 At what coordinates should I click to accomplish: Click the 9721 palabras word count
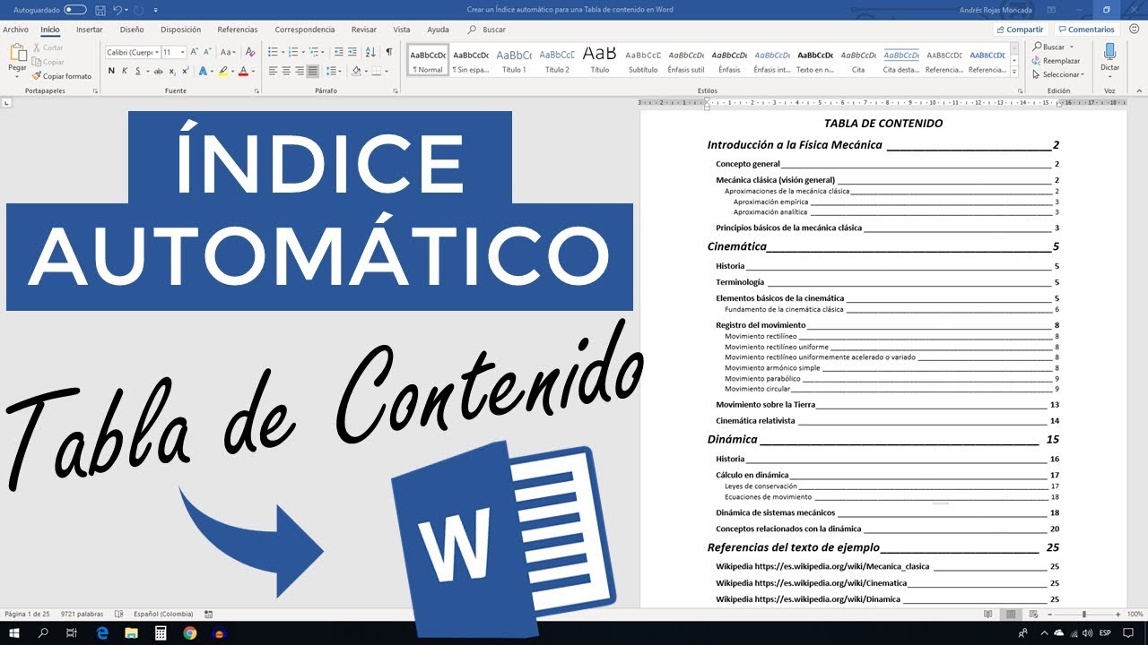[80, 614]
